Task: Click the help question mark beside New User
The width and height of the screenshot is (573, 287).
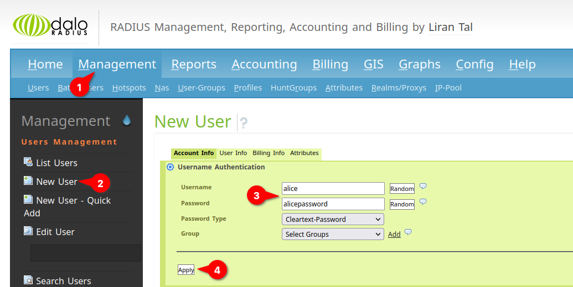Action: [243, 123]
